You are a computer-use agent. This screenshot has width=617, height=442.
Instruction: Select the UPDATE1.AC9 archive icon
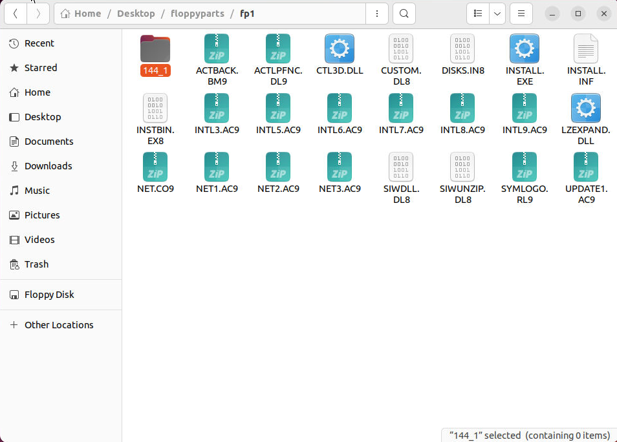click(585, 167)
